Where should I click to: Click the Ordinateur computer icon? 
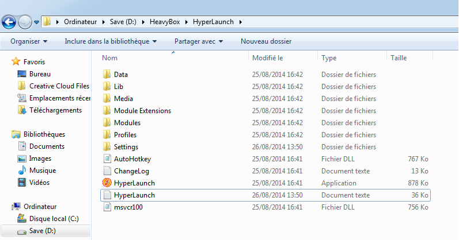point(16,207)
